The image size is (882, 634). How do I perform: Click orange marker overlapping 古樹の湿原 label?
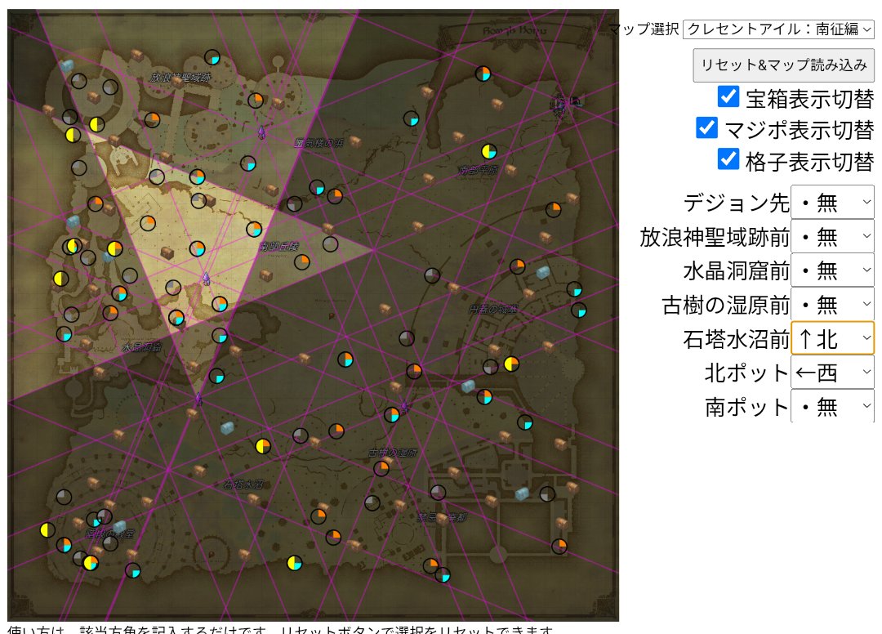(x=381, y=468)
